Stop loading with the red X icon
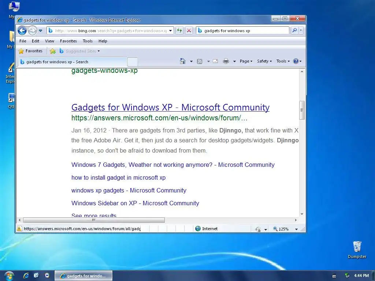This screenshot has height=281, width=375. coord(189,31)
